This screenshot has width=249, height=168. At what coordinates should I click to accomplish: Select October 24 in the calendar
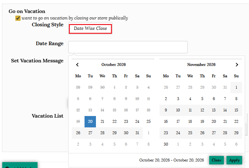click(137, 122)
